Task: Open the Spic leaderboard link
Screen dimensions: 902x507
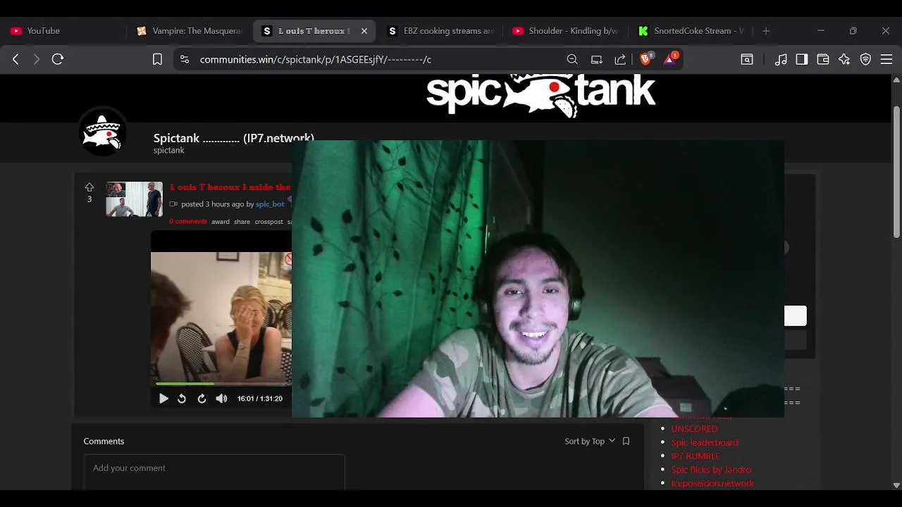Action: click(705, 442)
